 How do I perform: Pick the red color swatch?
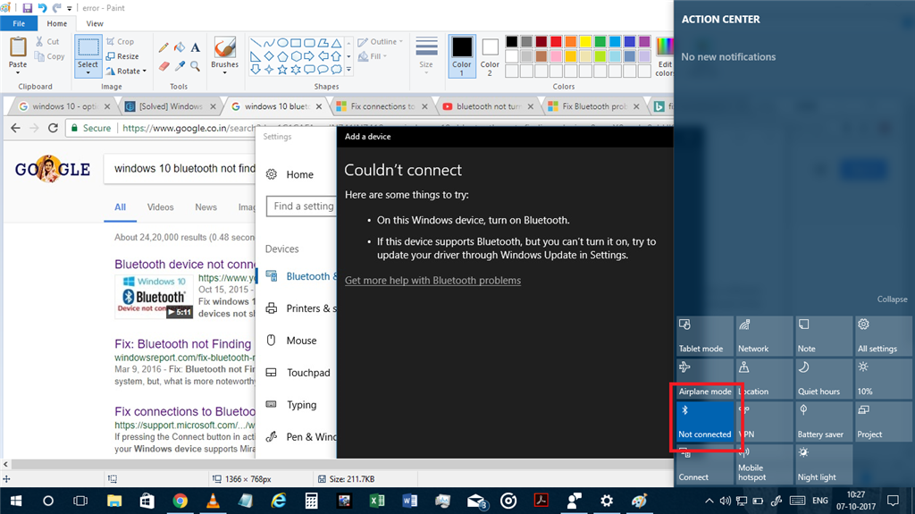(x=556, y=41)
